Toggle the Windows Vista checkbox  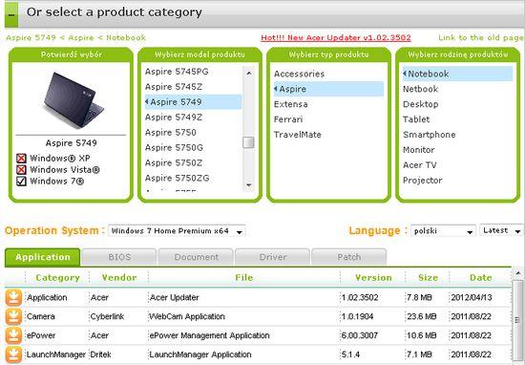point(21,169)
